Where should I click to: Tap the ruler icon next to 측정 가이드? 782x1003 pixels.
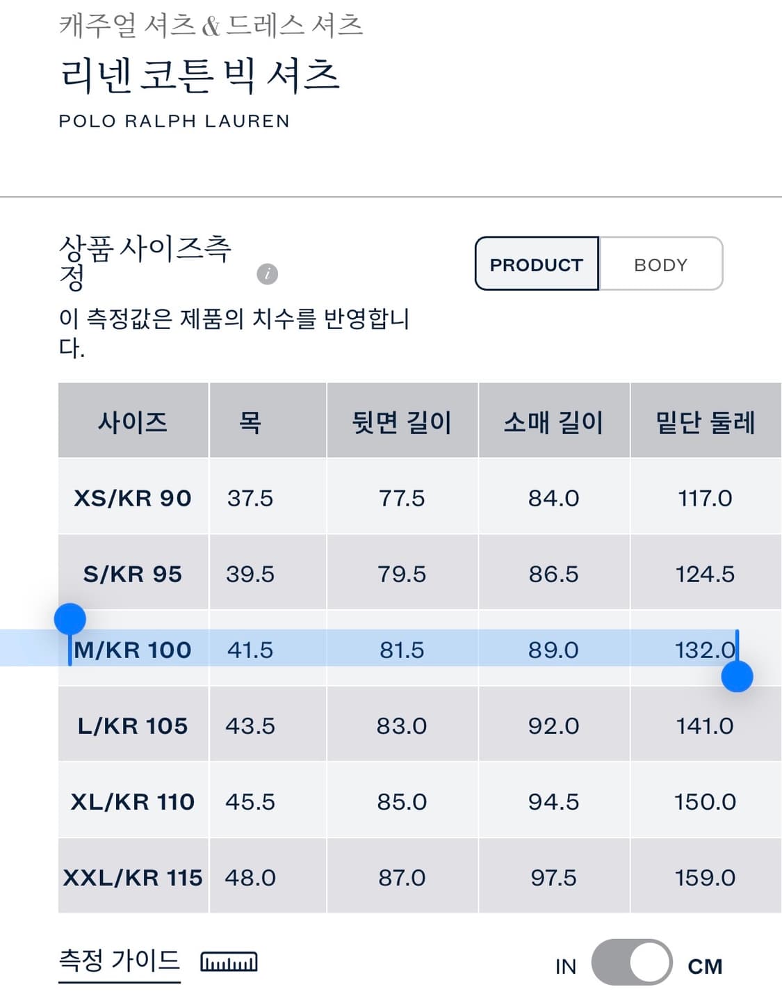[229, 962]
